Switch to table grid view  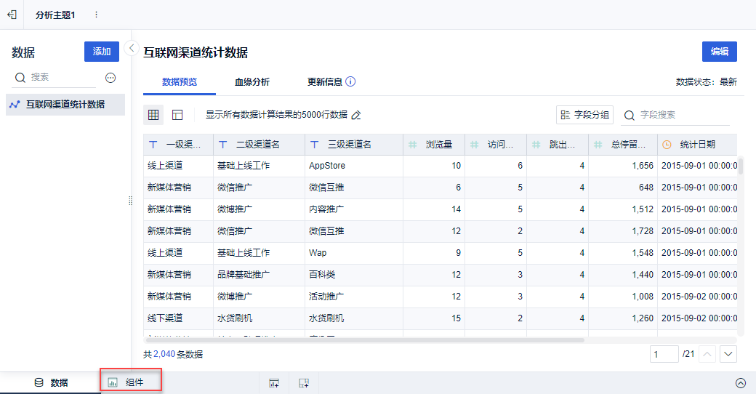click(153, 115)
